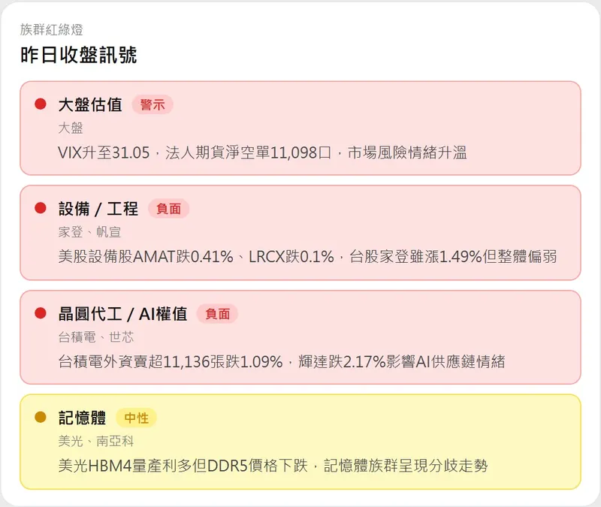Viewport: 601px width, 507px height.
Task: Open the 記憶體 card title
Action: pyautogui.click(x=82, y=418)
